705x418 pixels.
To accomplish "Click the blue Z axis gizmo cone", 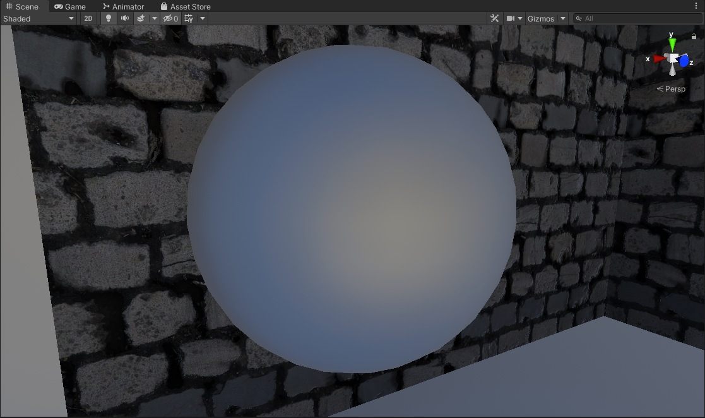I will 684,61.
